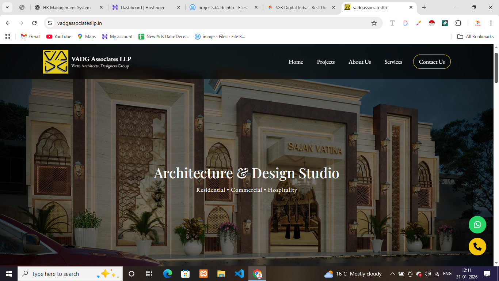The image size is (499, 281).
Task: Click the VADG Associates logo
Action: [x=56, y=61]
